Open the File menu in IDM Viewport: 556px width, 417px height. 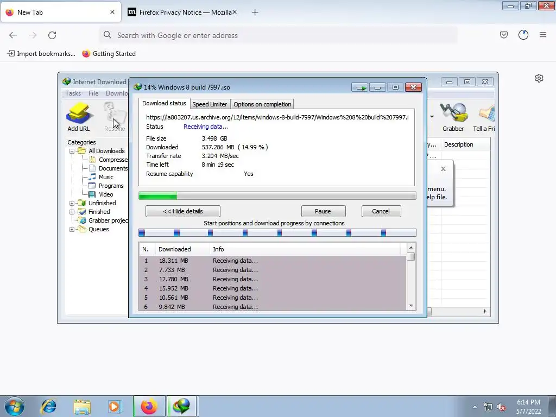(x=93, y=93)
